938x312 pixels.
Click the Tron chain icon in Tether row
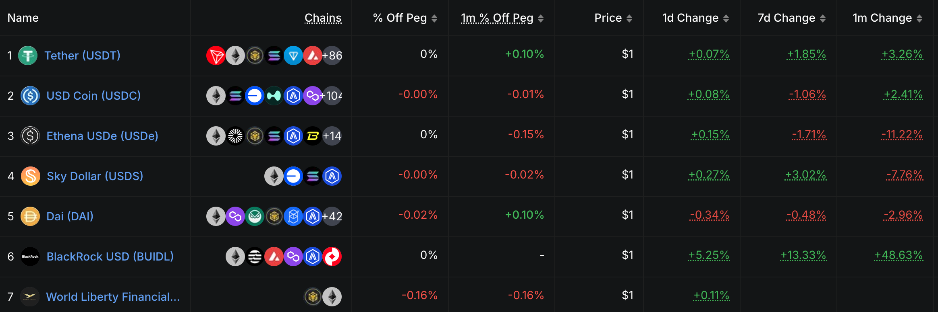point(216,55)
